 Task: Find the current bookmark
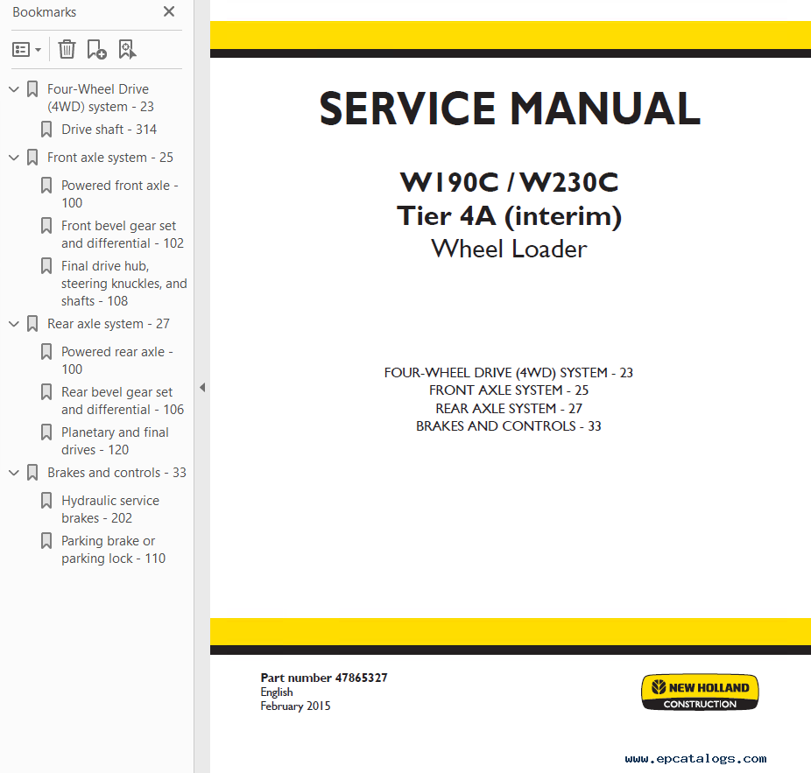pyautogui.click(x=127, y=50)
